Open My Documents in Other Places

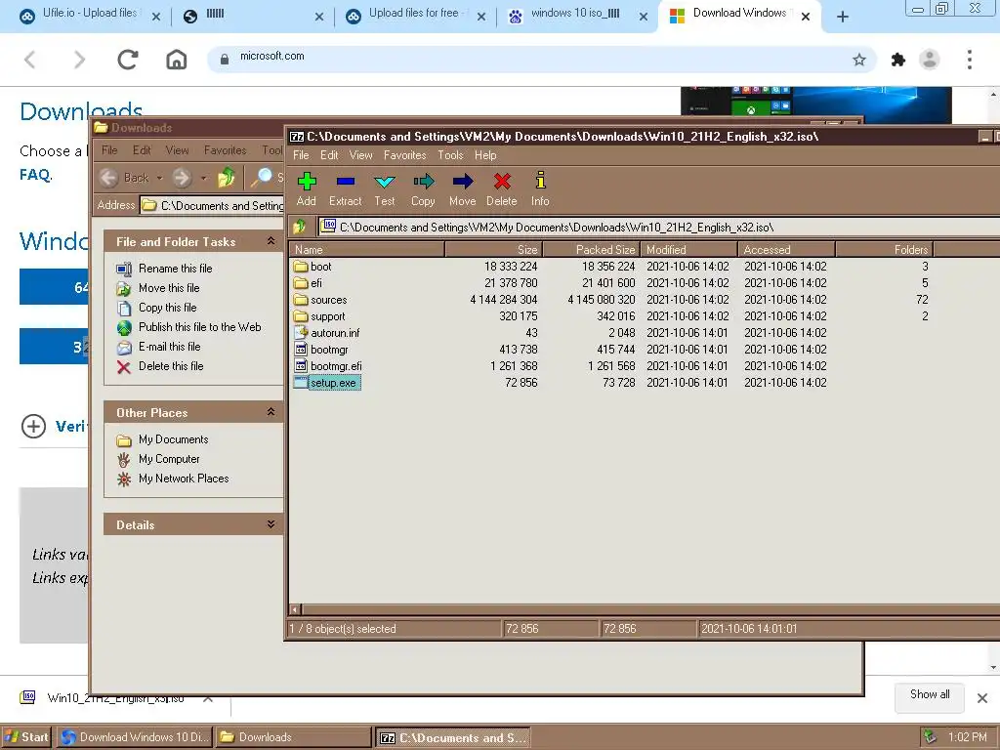174,439
